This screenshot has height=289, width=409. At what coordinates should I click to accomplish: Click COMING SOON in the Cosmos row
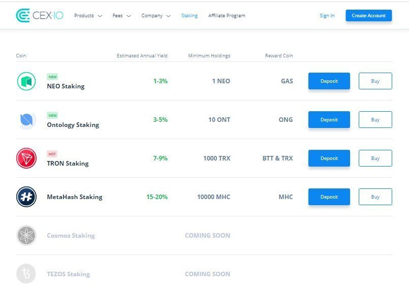point(208,236)
